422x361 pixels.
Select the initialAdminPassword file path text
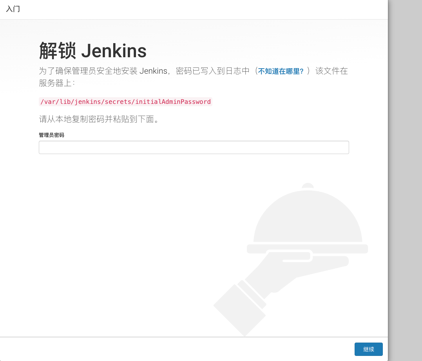pyautogui.click(x=125, y=102)
